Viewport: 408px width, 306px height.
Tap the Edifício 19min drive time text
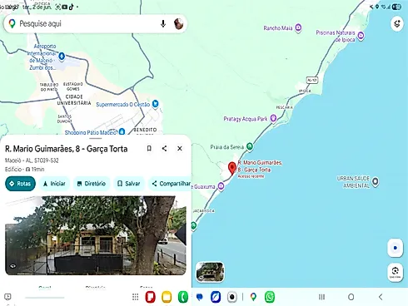(x=24, y=169)
